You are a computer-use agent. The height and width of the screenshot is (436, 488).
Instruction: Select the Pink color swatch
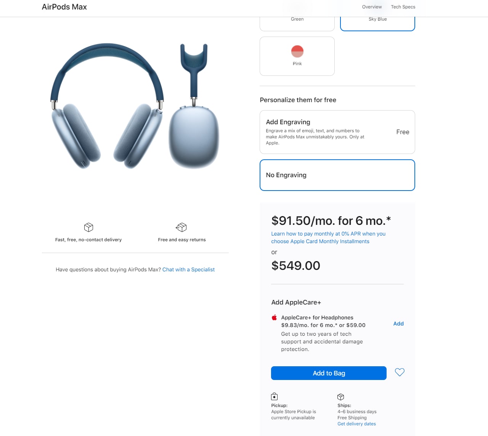point(297,56)
